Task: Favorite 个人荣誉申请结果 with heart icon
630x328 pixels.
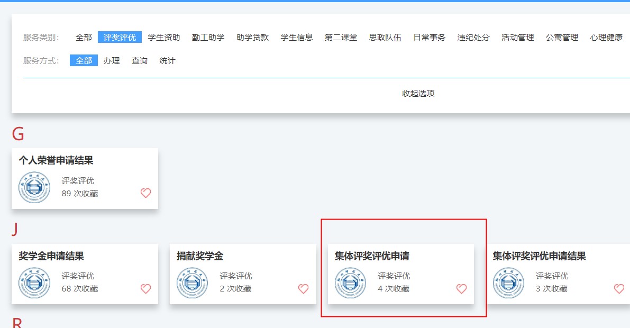Action: (145, 193)
